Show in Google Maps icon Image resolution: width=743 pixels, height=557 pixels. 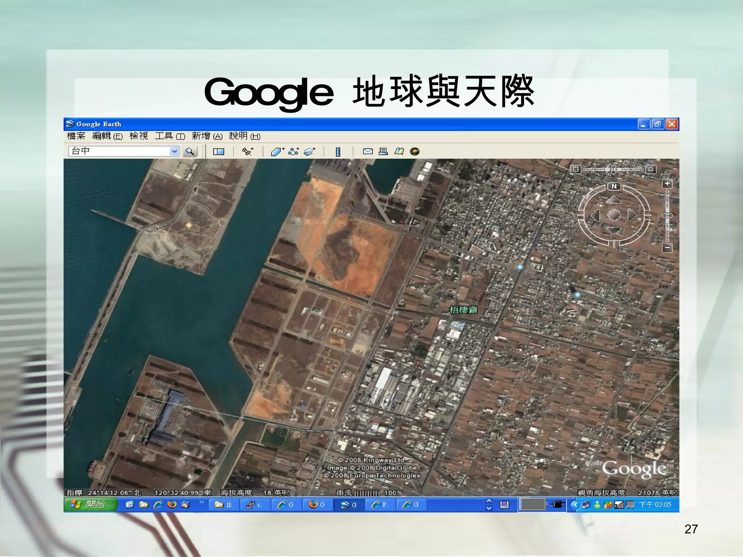pyautogui.click(x=399, y=151)
